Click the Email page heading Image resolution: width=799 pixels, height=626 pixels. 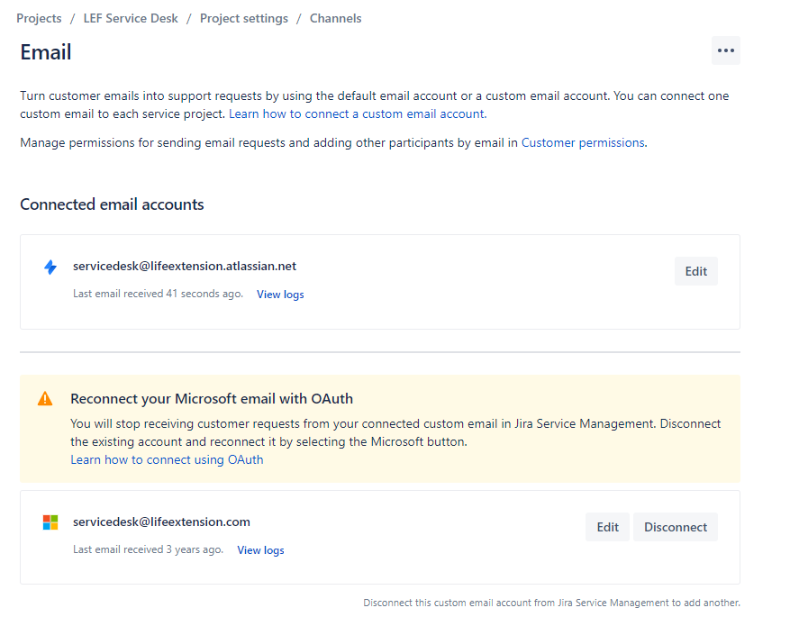(x=45, y=51)
